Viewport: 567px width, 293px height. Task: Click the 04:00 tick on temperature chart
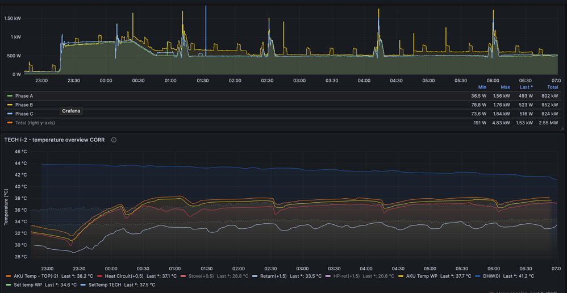pyautogui.click(x=366, y=269)
